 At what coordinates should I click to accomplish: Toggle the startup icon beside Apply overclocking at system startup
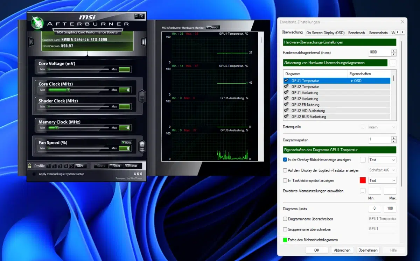click(34, 174)
